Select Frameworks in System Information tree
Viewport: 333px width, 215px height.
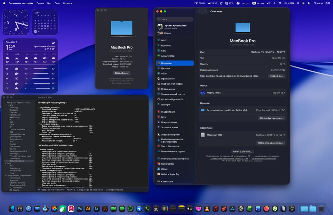click(x=14, y=178)
